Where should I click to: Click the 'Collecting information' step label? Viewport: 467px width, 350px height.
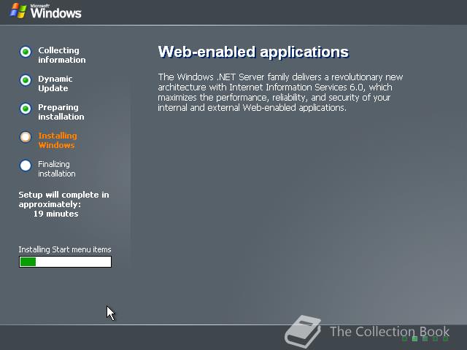[x=62, y=55]
